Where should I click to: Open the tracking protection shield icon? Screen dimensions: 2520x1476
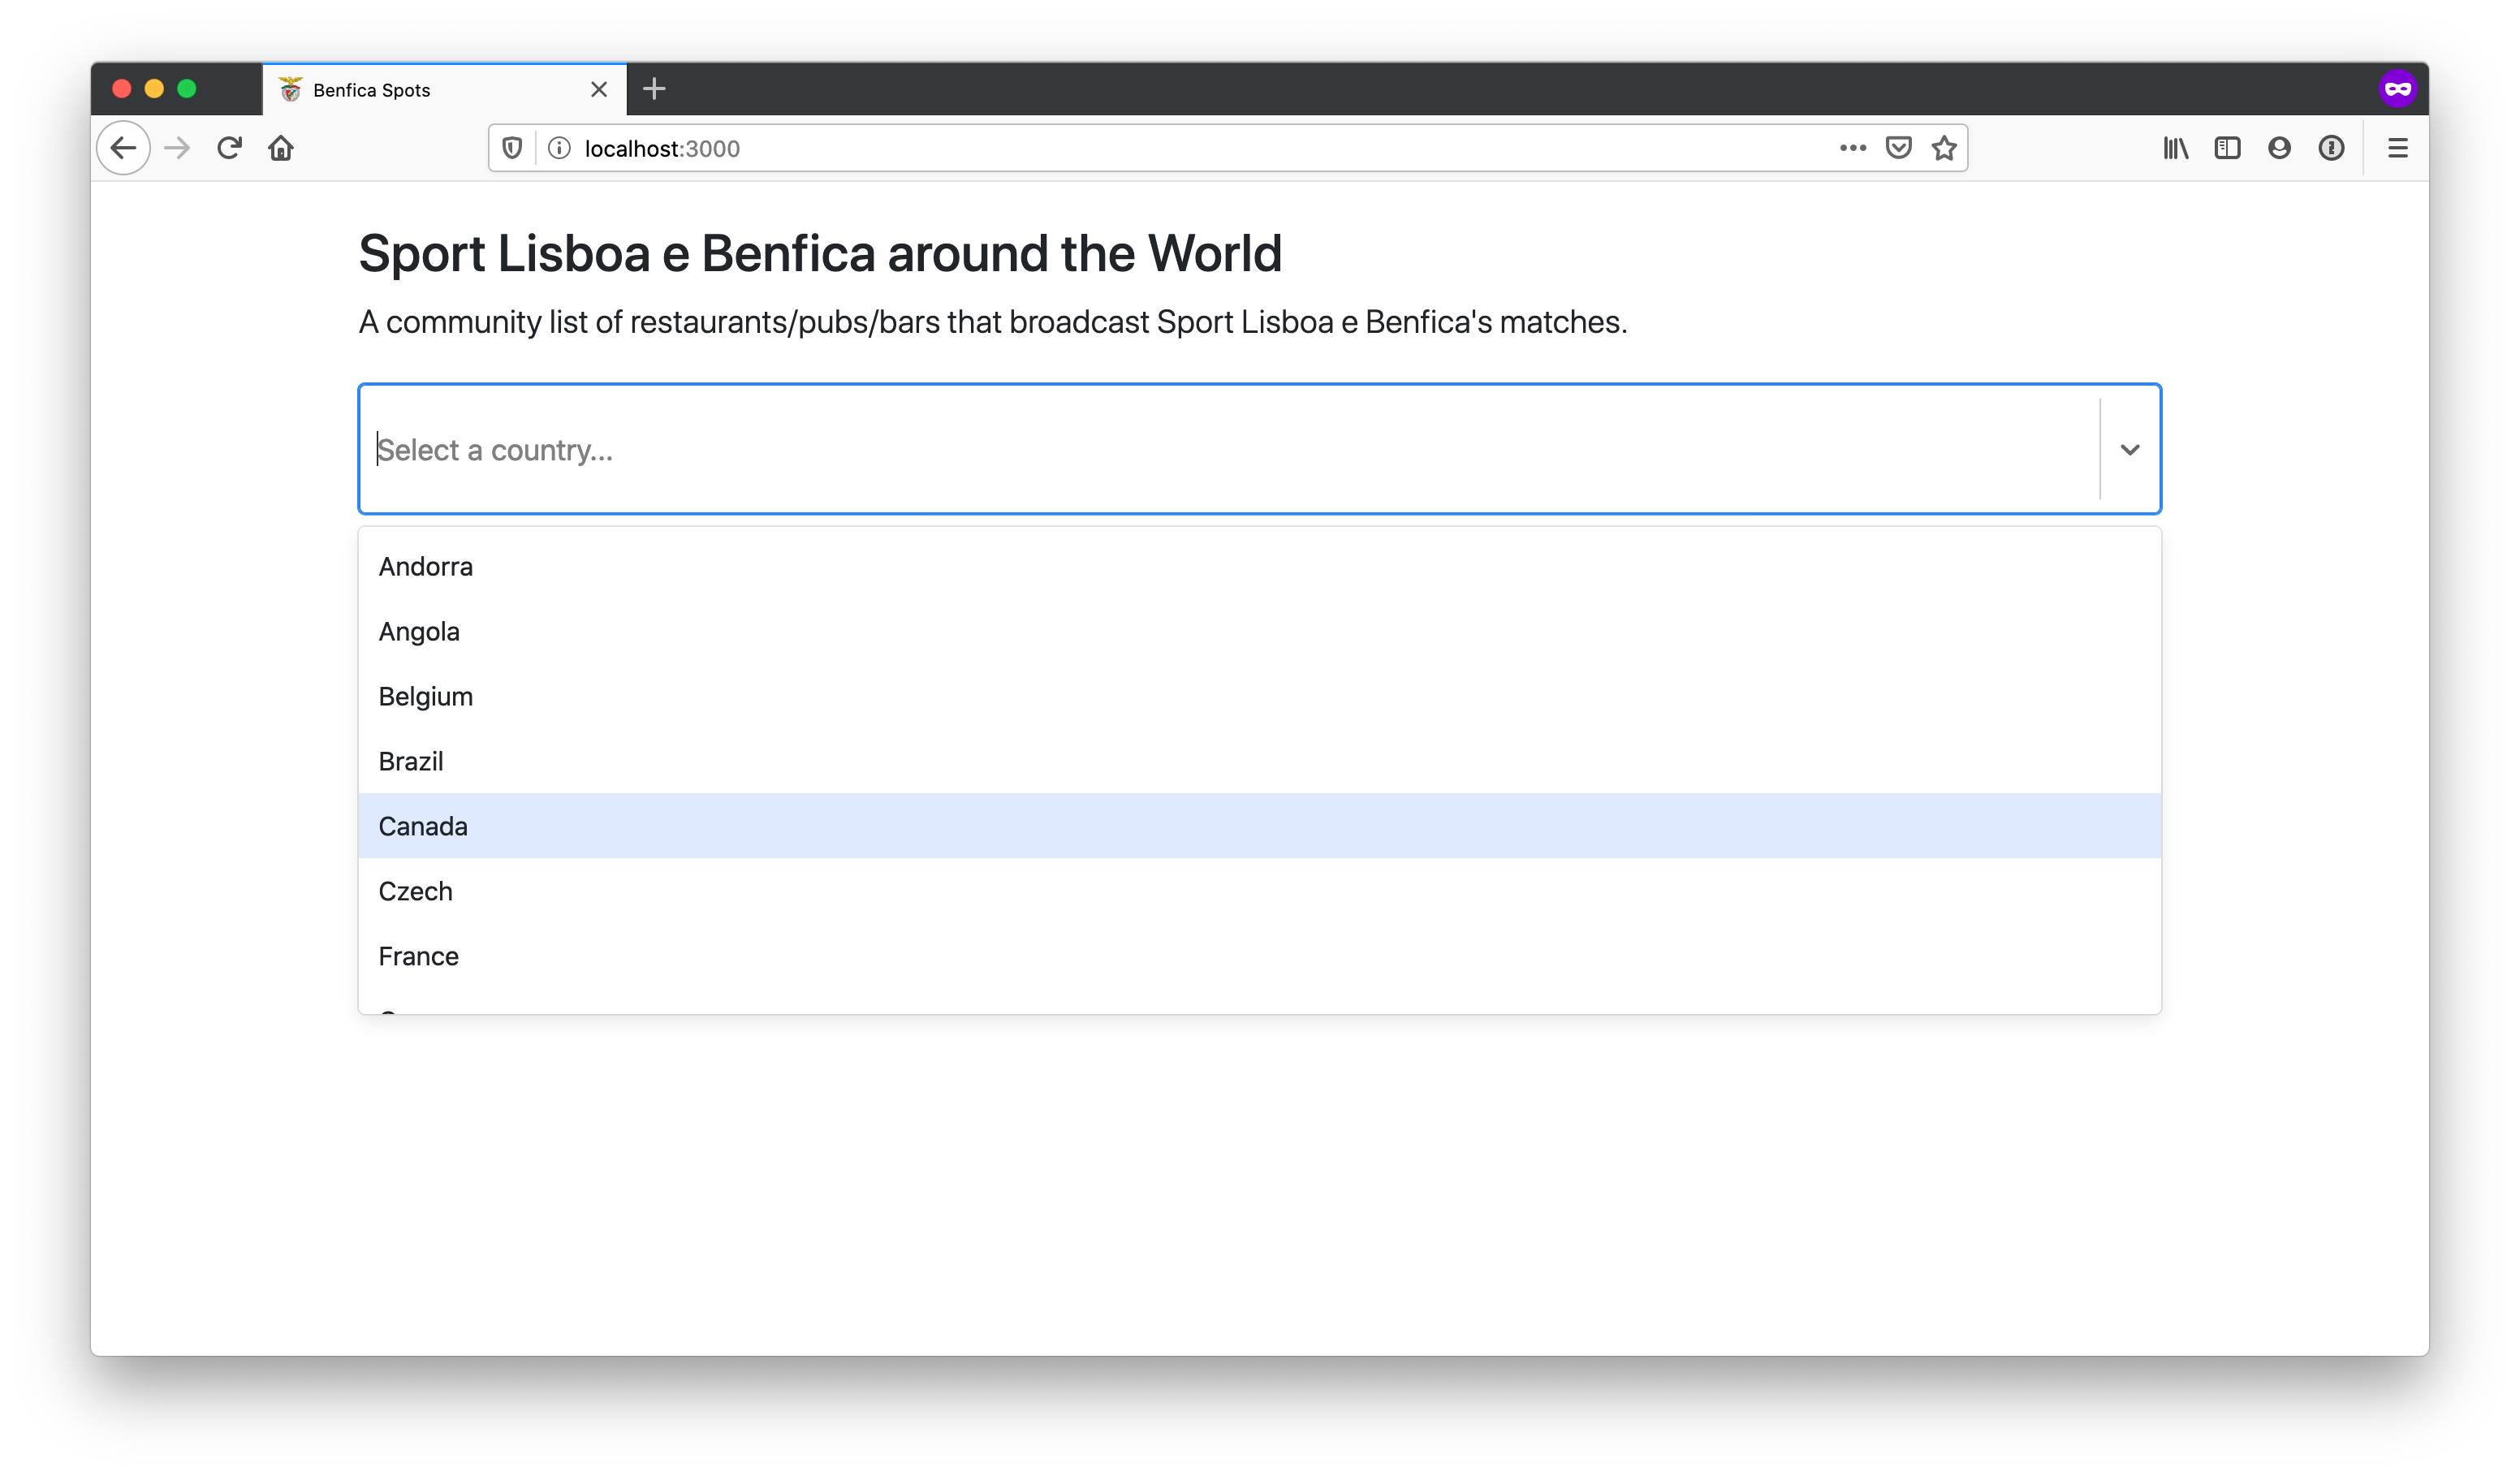[x=512, y=148]
